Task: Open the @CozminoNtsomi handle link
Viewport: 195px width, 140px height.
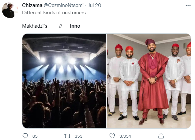Action: pyautogui.click(x=64, y=5)
